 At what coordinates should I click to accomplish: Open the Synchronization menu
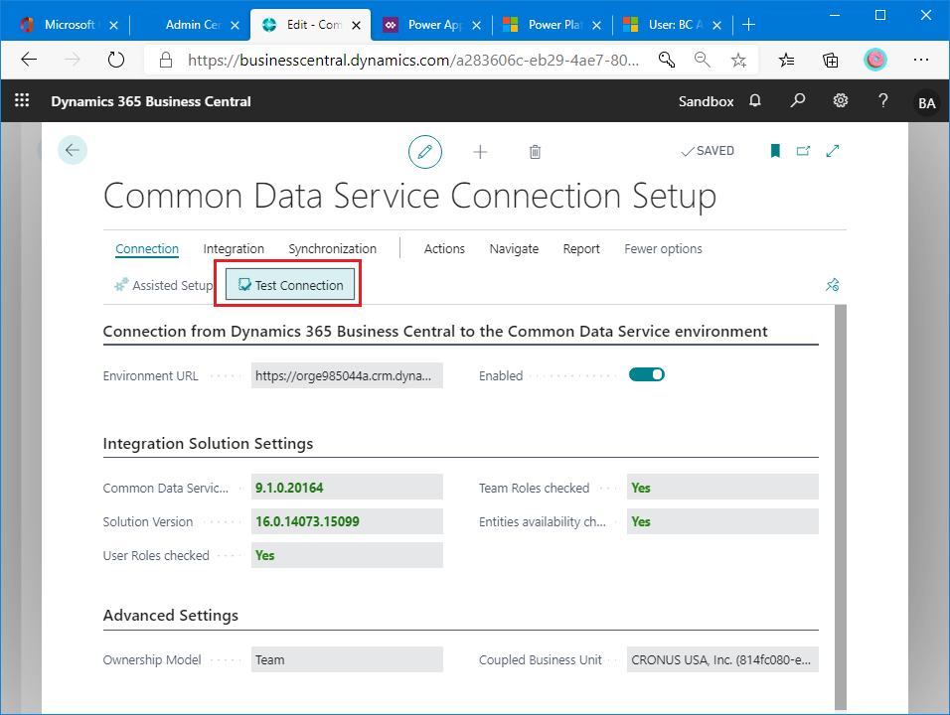(x=333, y=249)
